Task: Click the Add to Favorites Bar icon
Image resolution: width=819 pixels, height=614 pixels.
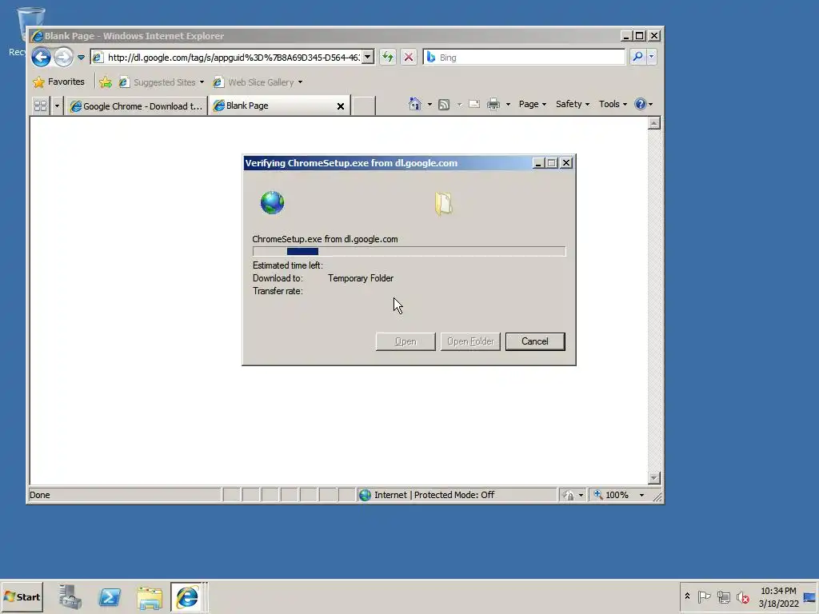Action: [106, 82]
